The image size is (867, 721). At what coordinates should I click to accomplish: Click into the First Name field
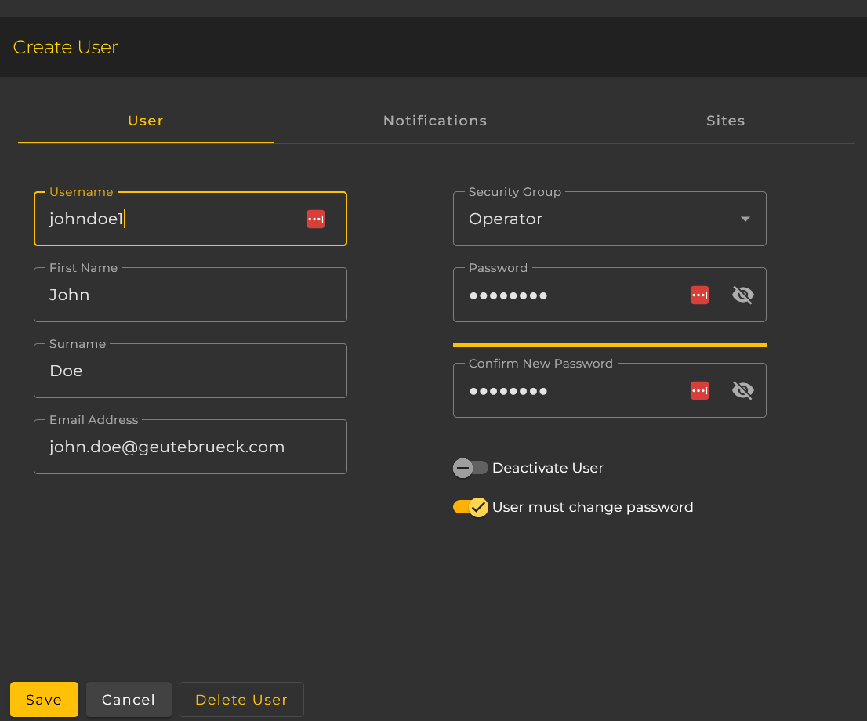click(x=190, y=295)
